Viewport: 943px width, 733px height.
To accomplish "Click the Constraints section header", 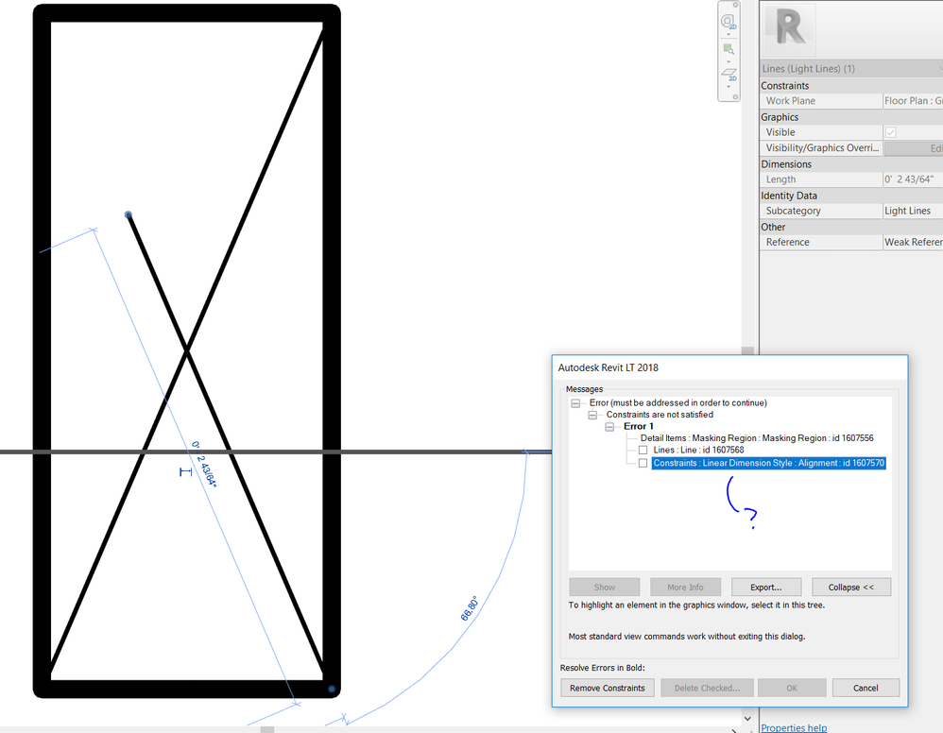I will (x=851, y=85).
